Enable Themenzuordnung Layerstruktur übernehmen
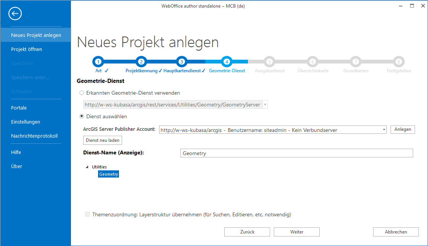428x246 pixels. (87, 214)
